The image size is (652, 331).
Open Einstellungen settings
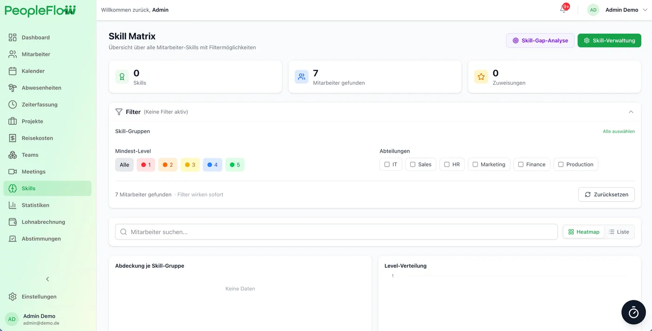coord(47,297)
